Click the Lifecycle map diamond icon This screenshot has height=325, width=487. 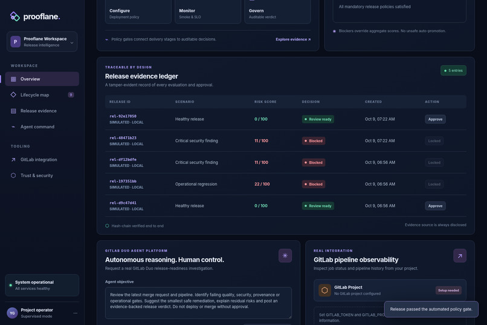point(13,94)
